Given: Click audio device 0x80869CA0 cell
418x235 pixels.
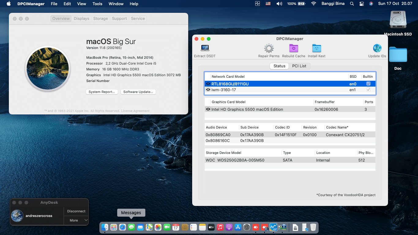Looking at the screenshot, I should pos(218,135).
